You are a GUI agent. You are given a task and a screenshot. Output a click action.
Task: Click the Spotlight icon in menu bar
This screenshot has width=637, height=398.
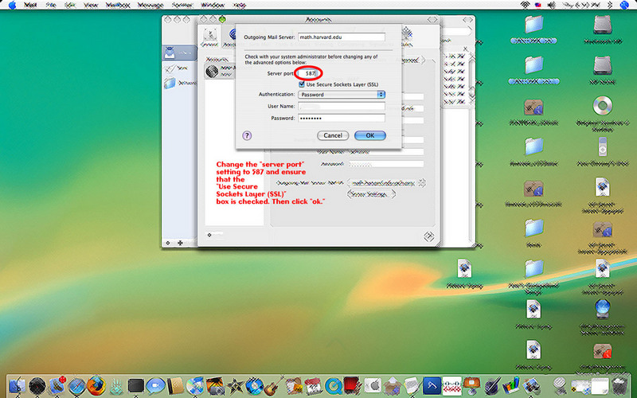pos(627,5)
